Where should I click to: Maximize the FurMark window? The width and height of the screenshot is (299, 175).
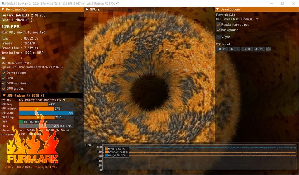[x=282, y=3]
